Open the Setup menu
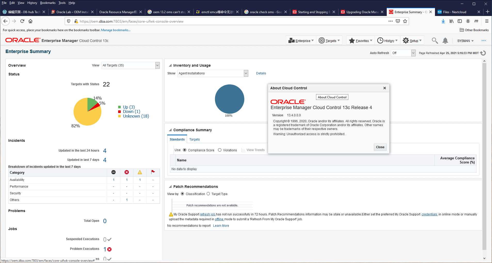The height and width of the screenshot is (263, 492). click(412, 41)
